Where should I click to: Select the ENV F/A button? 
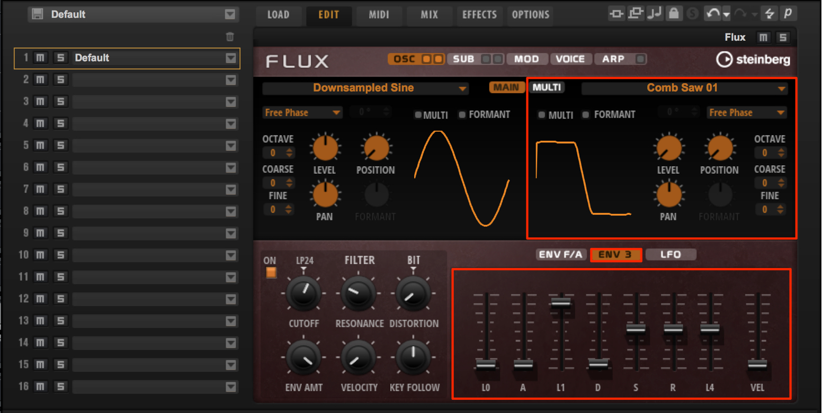[x=561, y=255]
